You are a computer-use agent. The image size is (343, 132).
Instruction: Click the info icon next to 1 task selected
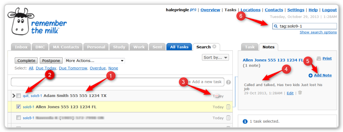(245, 121)
